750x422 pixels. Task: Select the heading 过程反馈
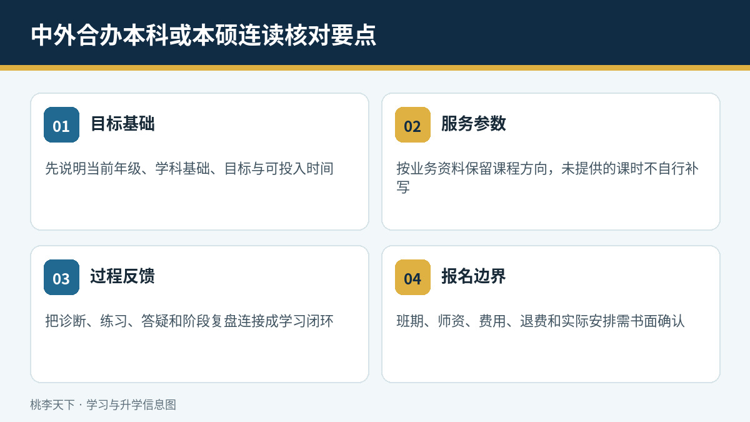pos(122,276)
